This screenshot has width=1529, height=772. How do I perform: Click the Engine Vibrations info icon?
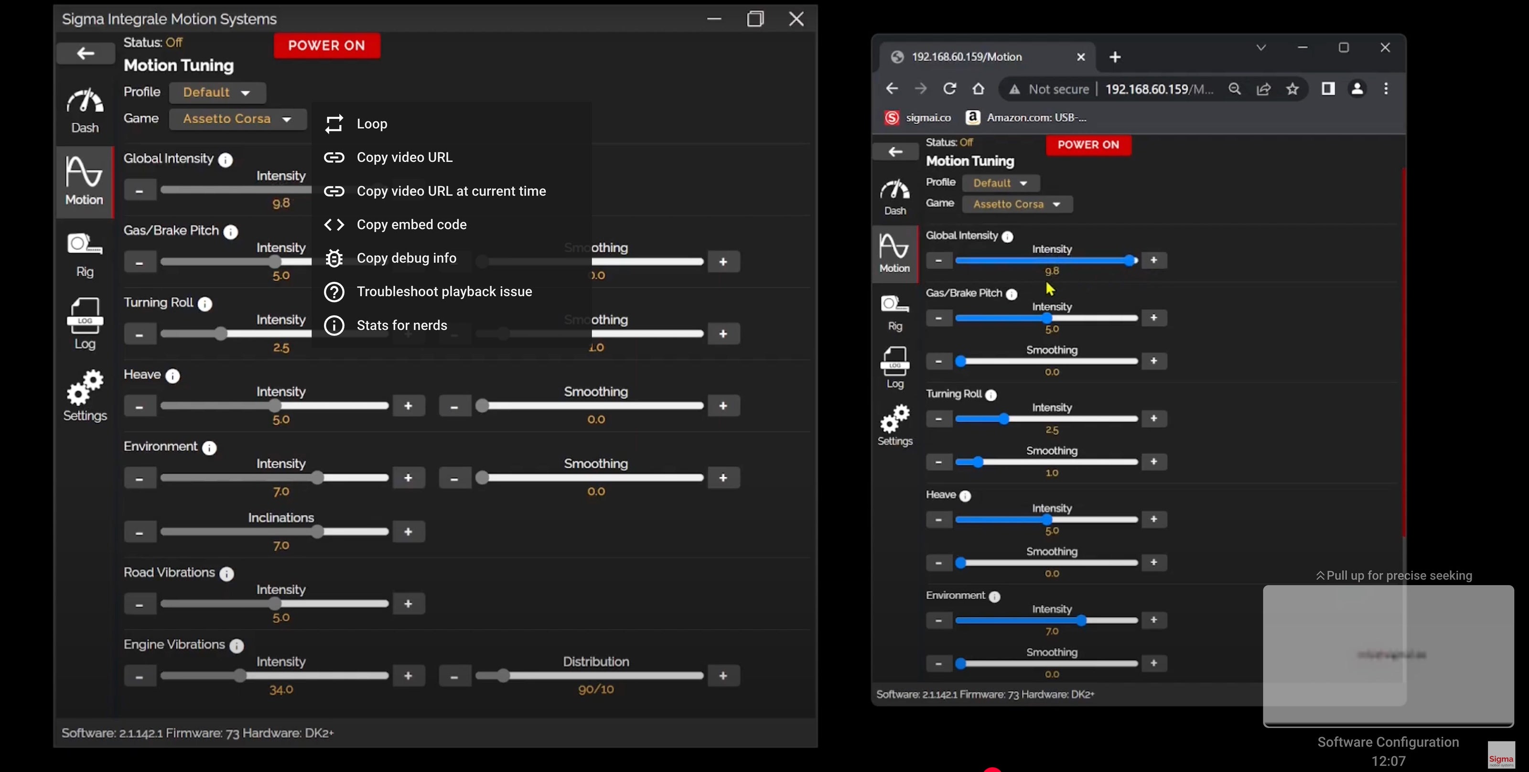tap(236, 645)
